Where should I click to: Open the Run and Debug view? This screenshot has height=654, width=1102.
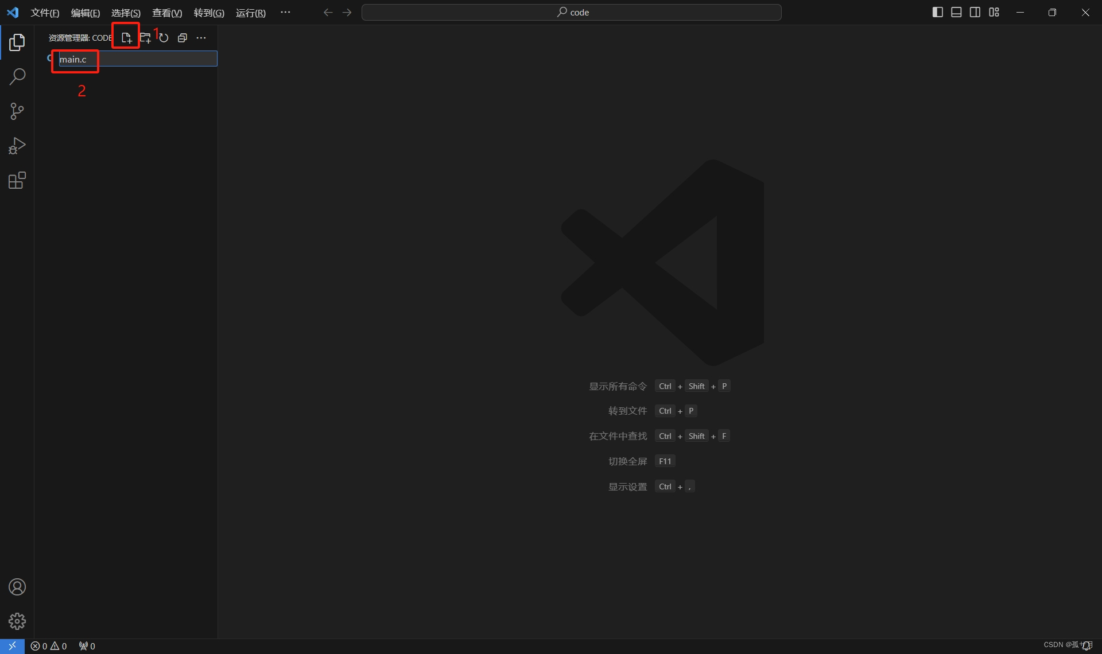point(17,146)
